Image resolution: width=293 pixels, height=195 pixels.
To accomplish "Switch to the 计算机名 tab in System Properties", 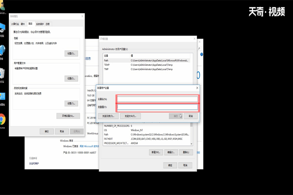I will coord(15,24).
